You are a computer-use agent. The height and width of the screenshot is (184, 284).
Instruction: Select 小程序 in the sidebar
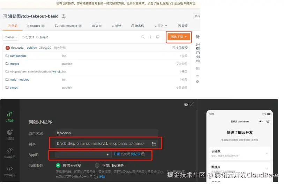click(10, 117)
